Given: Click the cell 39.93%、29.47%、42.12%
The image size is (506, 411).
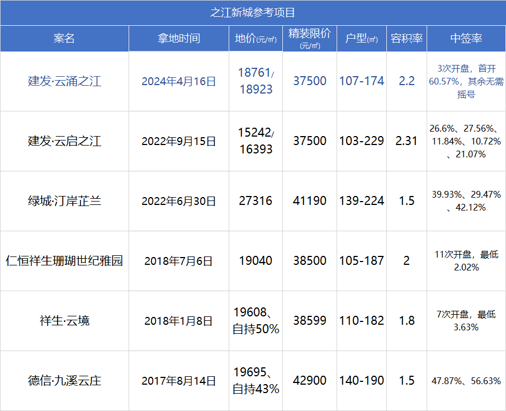Looking at the screenshot, I should click(466, 200).
